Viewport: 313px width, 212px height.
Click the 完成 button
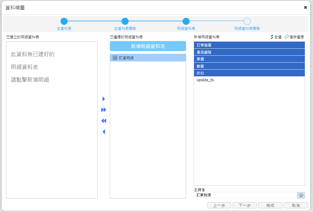pos(270,205)
